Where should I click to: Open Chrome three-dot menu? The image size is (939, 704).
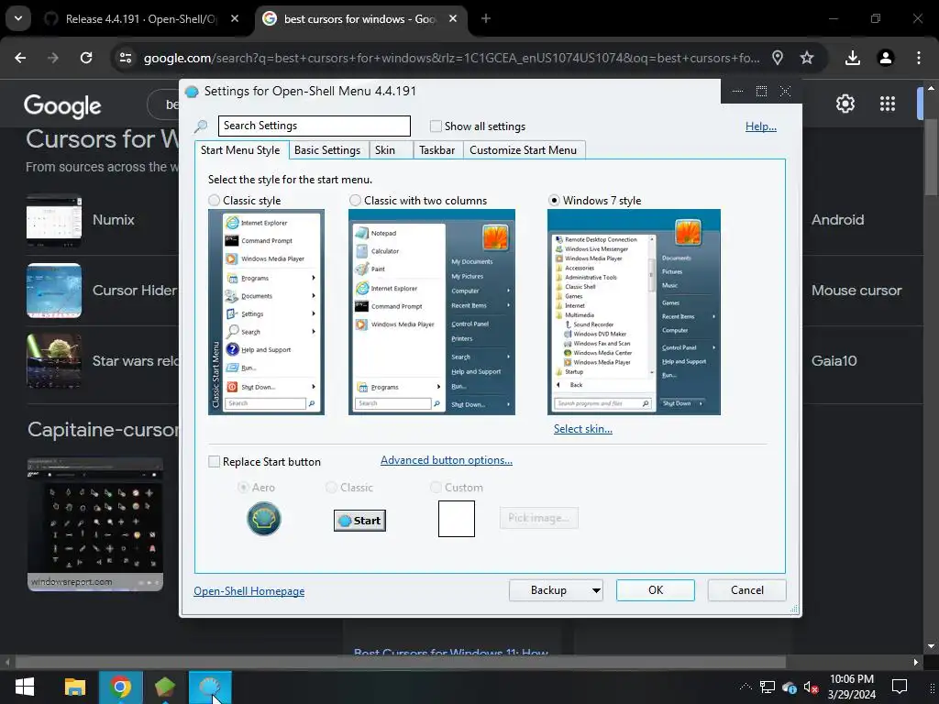click(919, 58)
